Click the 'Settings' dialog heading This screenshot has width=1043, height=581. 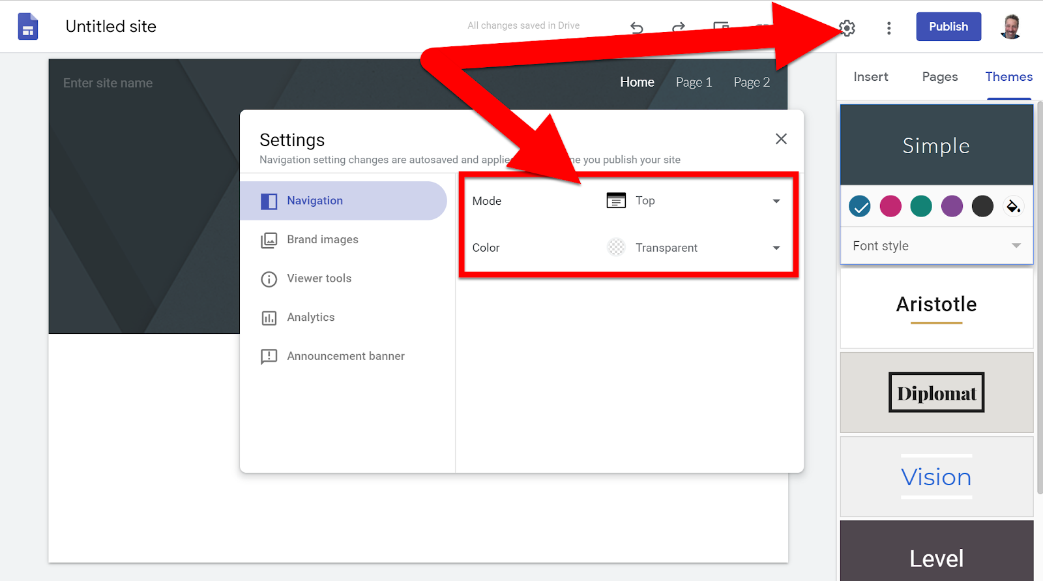[292, 140]
